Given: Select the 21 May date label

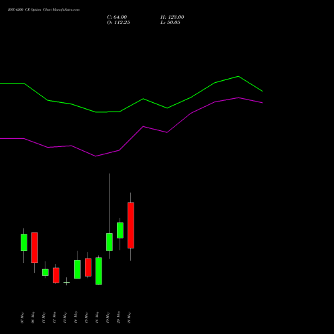Looking at the screenshot, I should pos(129,318).
